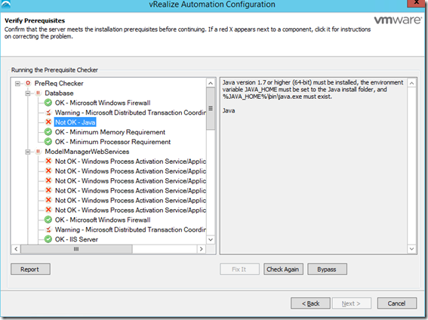Click the PreReq Checker root status icon
This screenshot has height=320, width=428.
[28, 83]
